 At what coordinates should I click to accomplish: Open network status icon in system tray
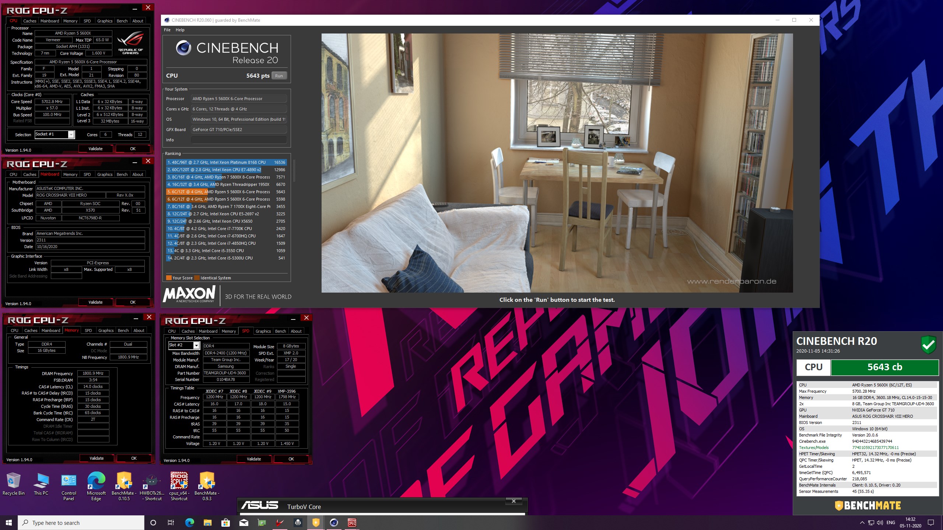(x=871, y=523)
